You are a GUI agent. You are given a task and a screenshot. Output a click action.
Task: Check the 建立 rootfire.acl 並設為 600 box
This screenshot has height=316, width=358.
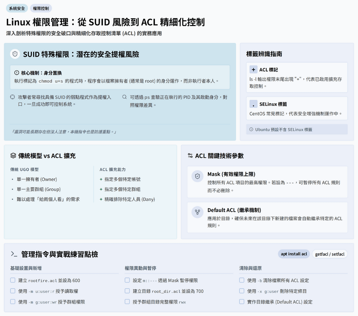click(13, 280)
